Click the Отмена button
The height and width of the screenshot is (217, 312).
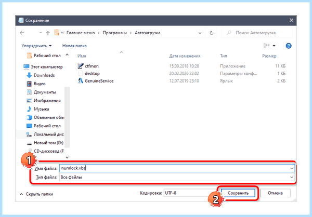(x=275, y=193)
